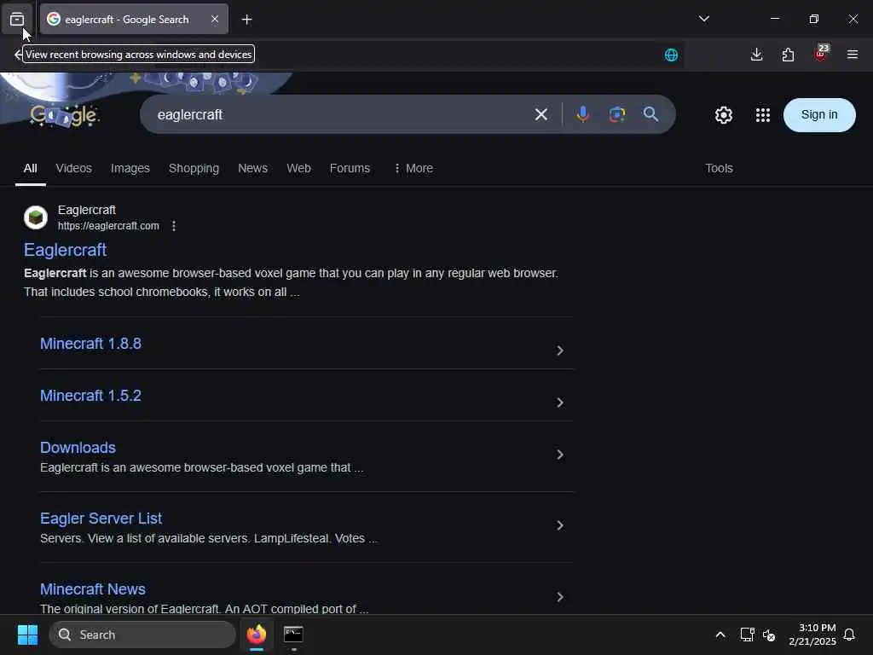The width and height of the screenshot is (873, 655).
Task: Click the translate globe icon in the address bar
Action: click(671, 55)
